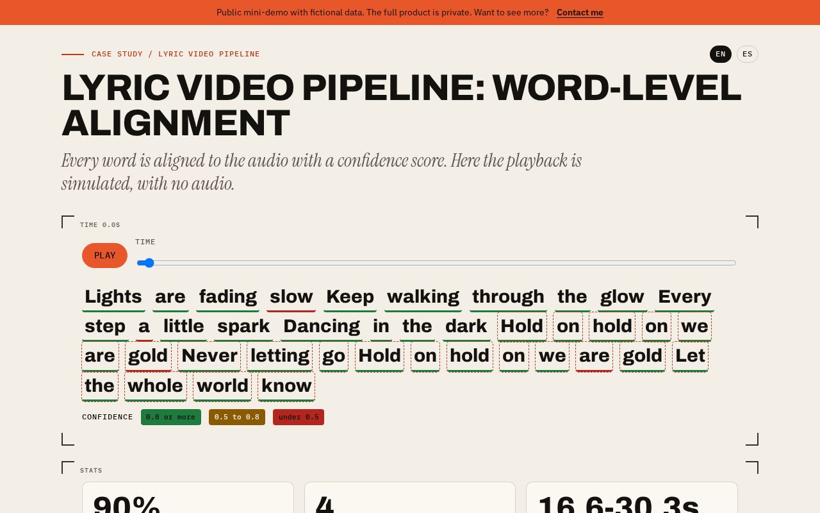Click the word 'Every'
The height and width of the screenshot is (513, 820).
coord(685,297)
